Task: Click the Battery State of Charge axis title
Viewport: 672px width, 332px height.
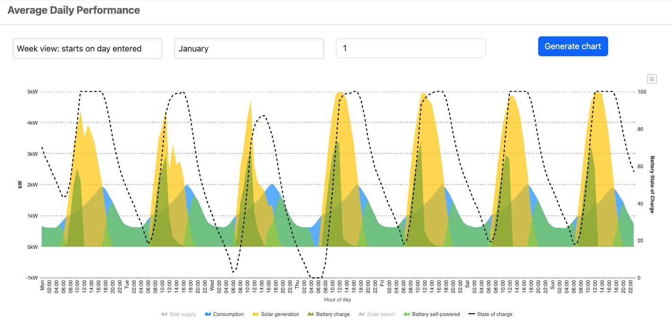Action: 652,185
